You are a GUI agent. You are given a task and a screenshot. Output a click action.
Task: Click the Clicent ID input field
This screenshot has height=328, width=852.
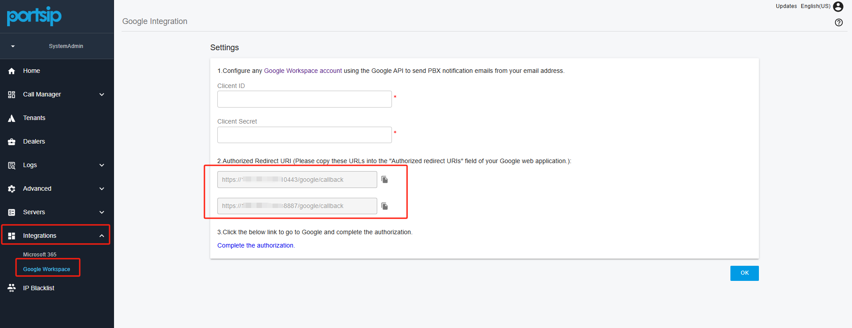coord(304,99)
